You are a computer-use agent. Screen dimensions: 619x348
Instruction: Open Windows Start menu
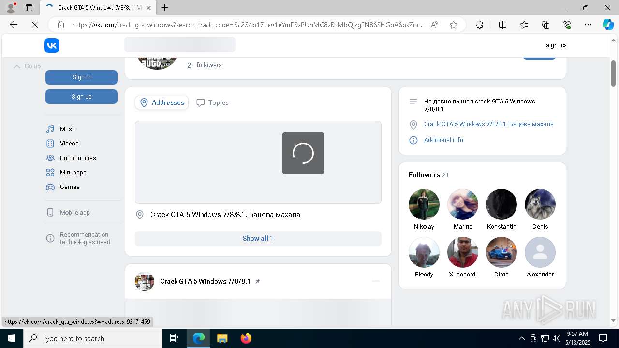[x=12, y=338]
